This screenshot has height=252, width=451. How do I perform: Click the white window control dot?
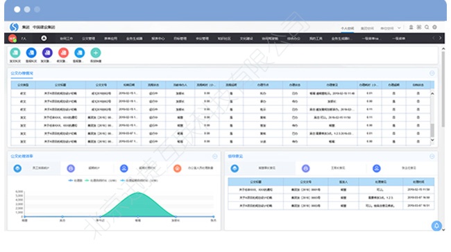17,10
